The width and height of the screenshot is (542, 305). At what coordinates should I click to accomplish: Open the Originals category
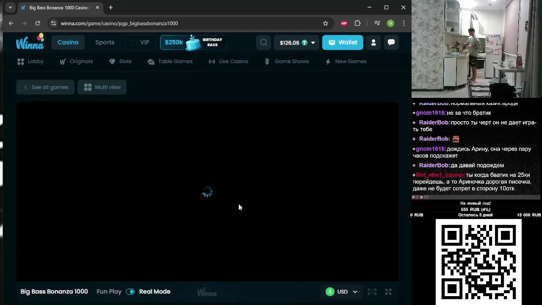click(76, 61)
